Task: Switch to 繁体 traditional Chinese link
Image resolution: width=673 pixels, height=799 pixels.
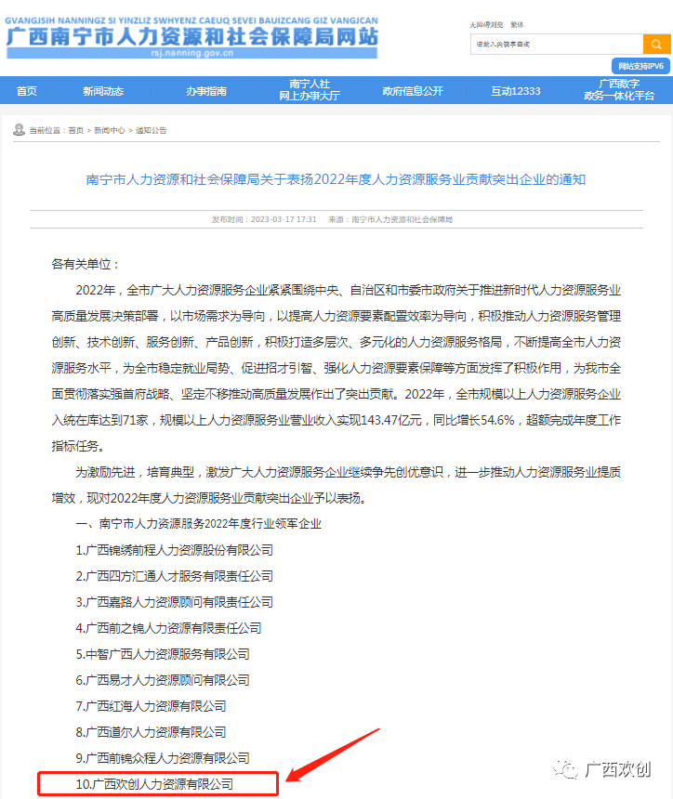Action: tap(517, 25)
